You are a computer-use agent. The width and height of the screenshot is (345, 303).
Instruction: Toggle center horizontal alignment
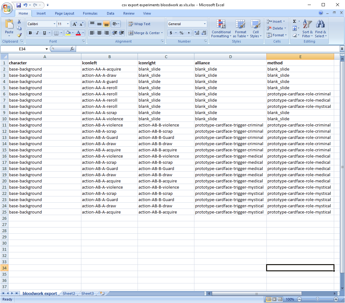(x=99, y=33)
